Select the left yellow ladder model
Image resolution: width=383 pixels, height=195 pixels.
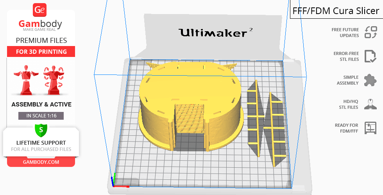[256, 117]
